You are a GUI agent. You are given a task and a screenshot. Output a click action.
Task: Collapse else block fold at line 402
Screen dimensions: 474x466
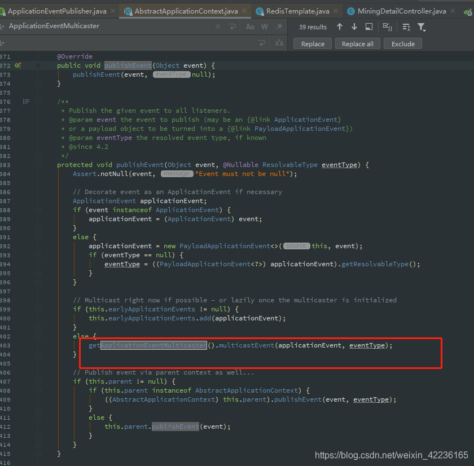tap(38, 337)
